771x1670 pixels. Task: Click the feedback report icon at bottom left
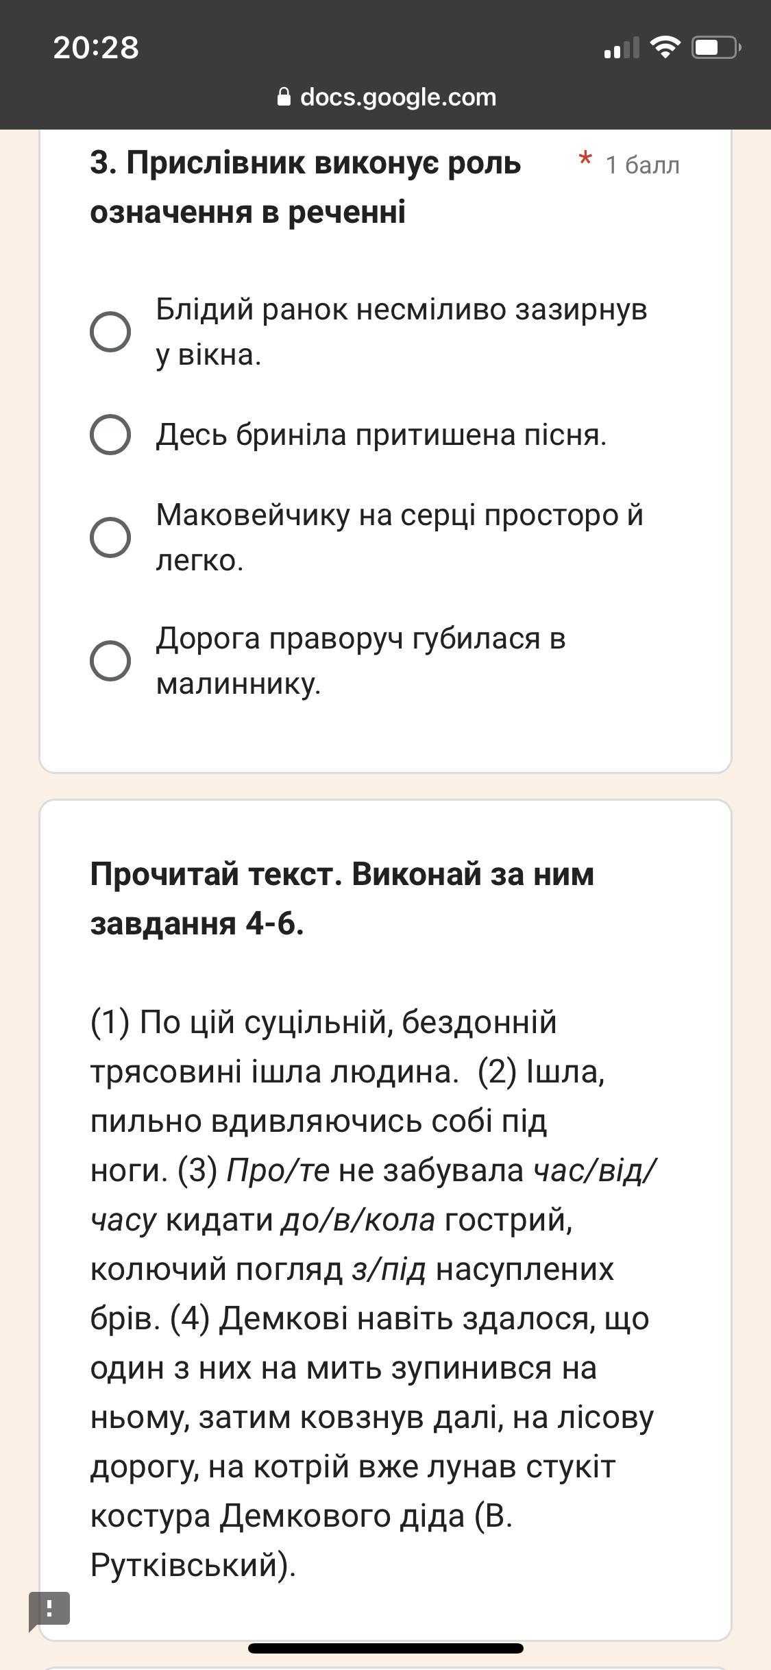click(x=49, y=1608)
